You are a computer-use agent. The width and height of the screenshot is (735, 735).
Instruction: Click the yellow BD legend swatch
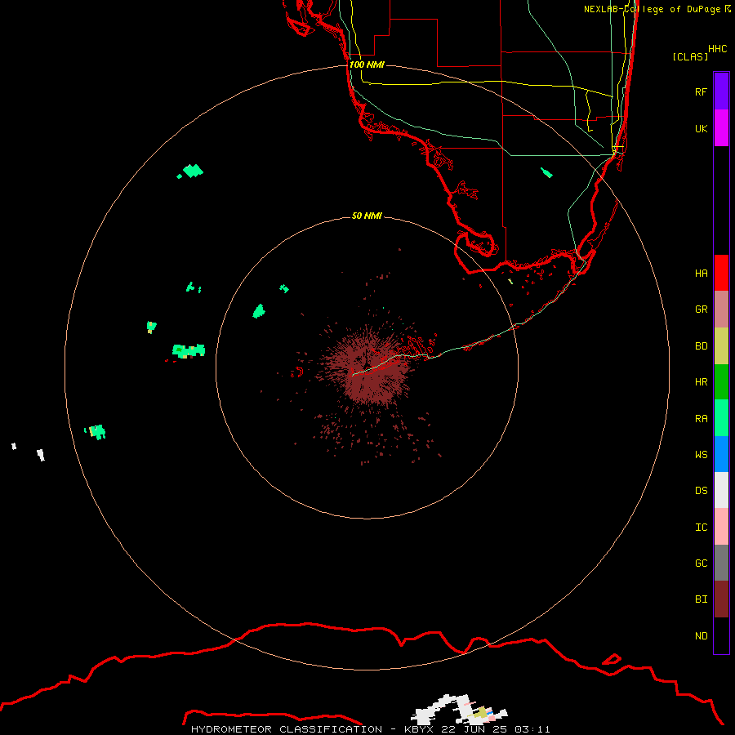[721, 346]
